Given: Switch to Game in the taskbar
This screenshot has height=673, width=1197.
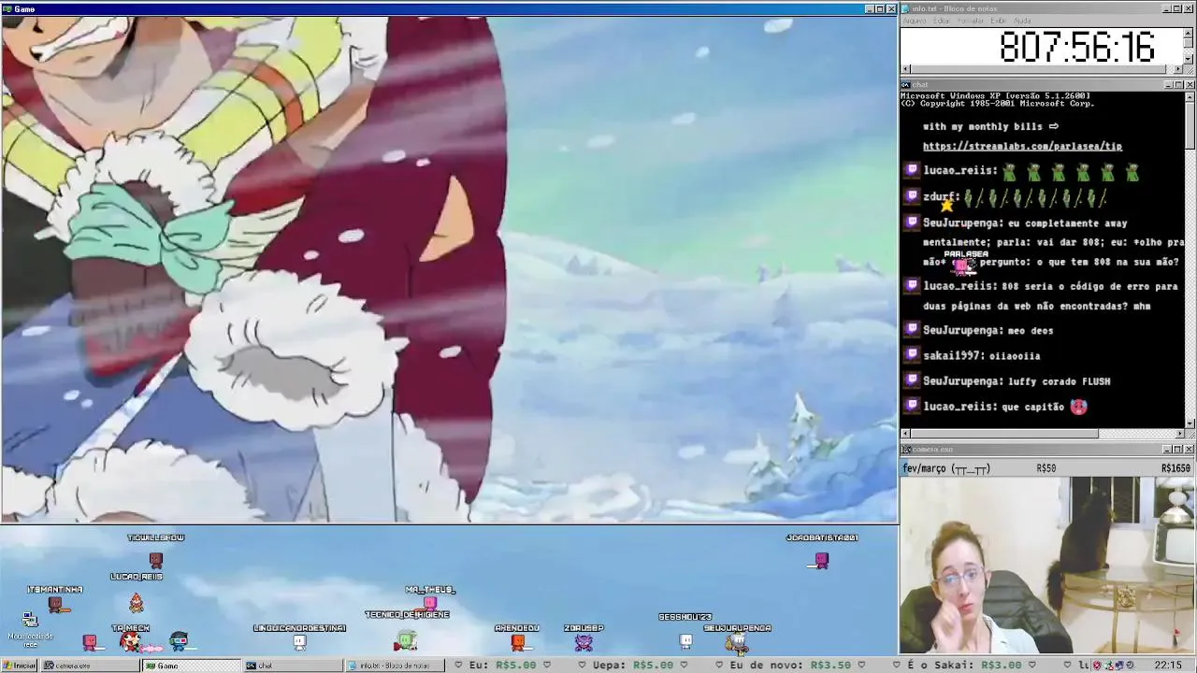Looking at the screenshot, I should [192, 666].
